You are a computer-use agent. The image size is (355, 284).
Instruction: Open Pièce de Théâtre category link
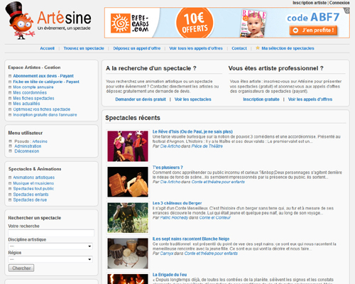207,146
